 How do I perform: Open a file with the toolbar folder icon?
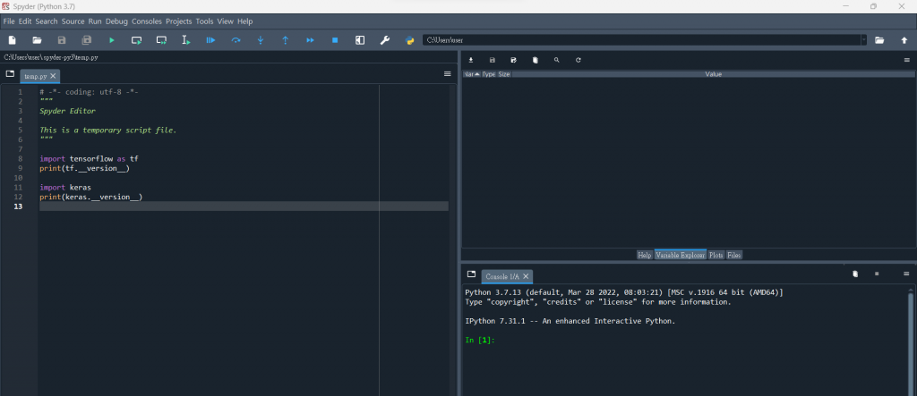pos(37,40)
